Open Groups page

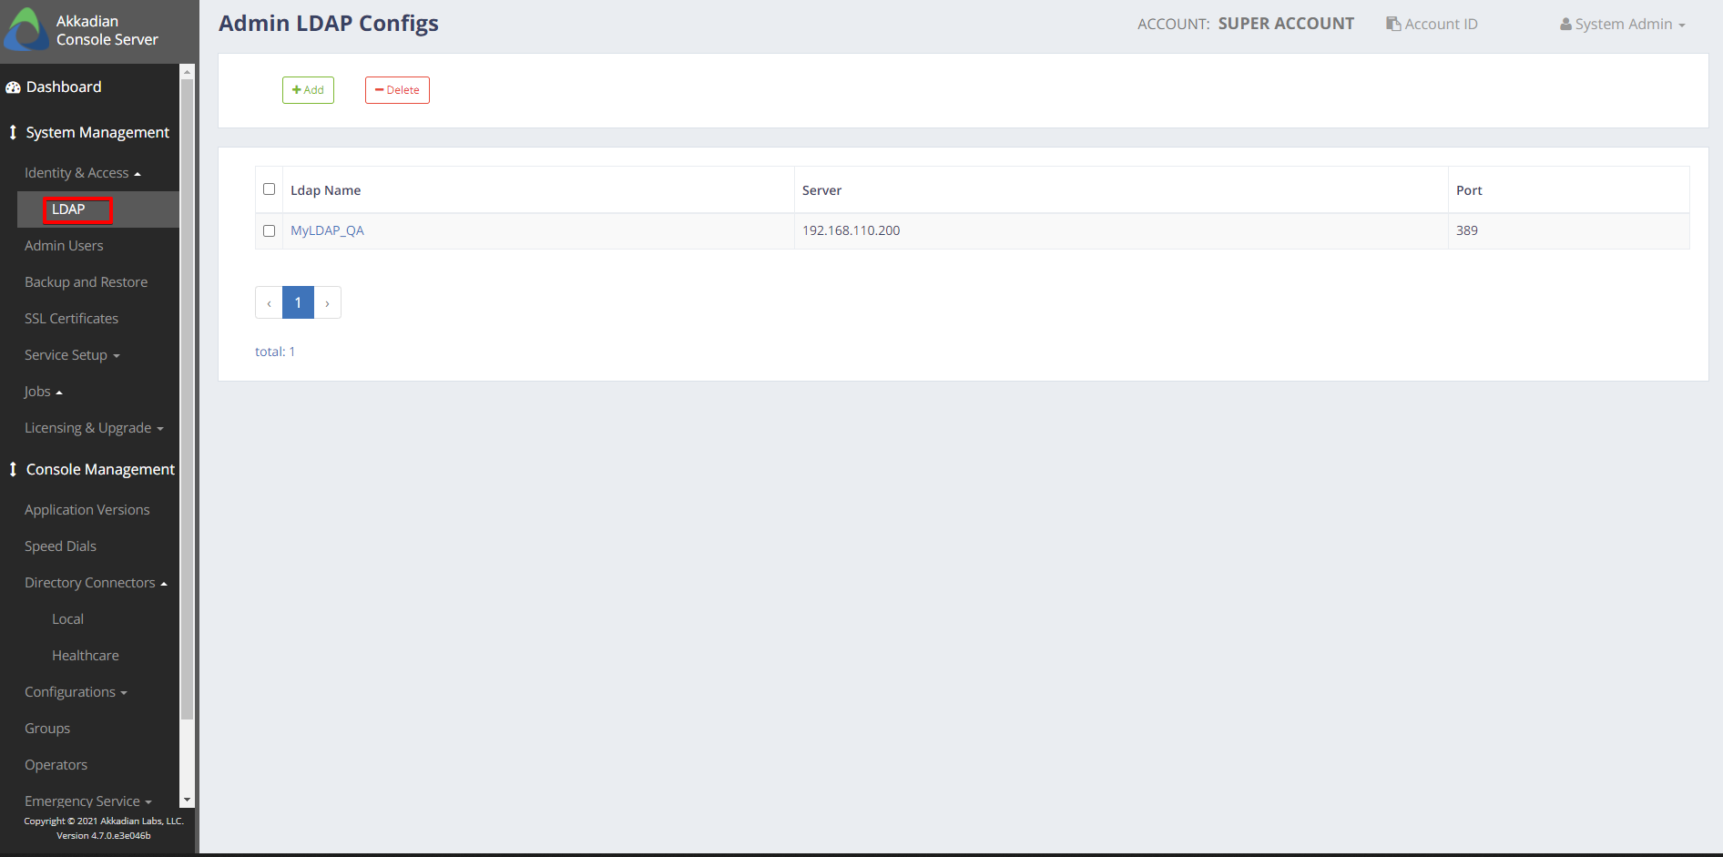(47, 729)
